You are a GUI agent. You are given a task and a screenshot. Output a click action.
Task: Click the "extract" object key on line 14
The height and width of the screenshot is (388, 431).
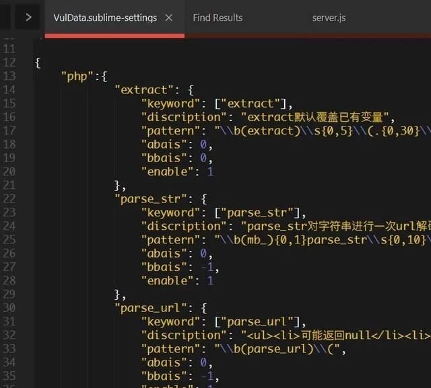tap(143, 89)
